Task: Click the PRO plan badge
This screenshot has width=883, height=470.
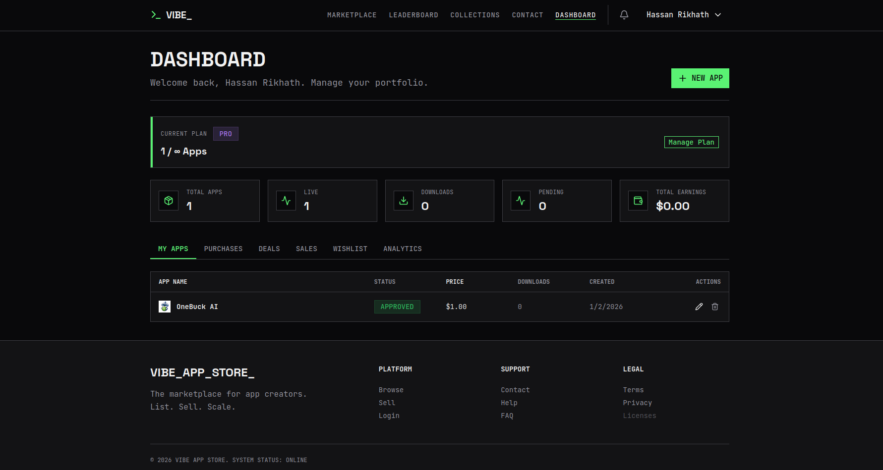Action: pos(226,133)
